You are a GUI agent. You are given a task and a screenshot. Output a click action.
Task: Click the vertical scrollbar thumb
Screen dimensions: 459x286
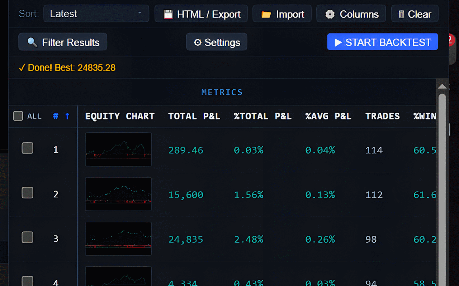[x=442, y=179]
